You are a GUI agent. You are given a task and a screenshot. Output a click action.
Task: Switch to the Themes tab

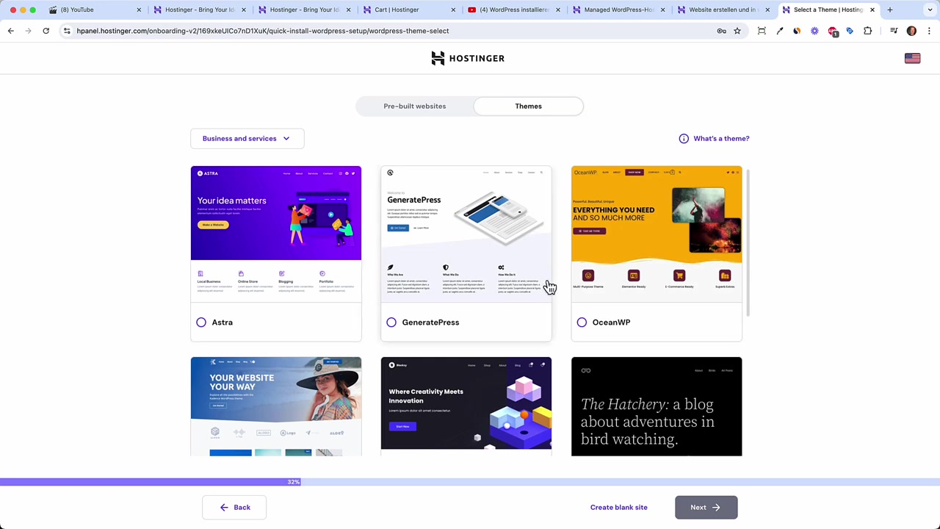coord(529,106)
